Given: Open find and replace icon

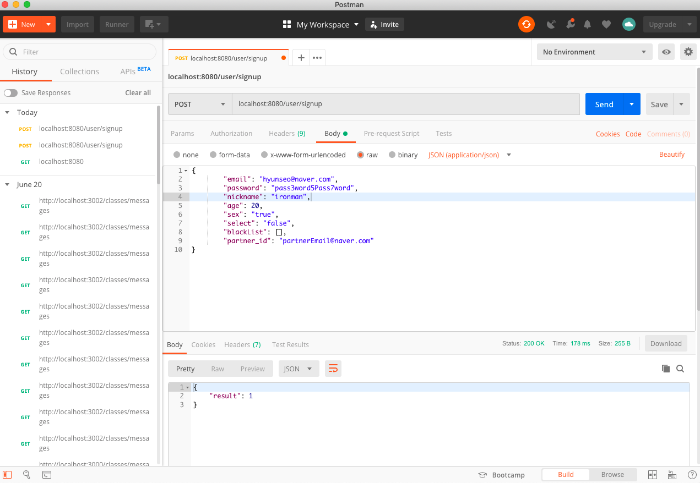Looking at the screenshot, I should pyautogui.click(x=26, y=474).
